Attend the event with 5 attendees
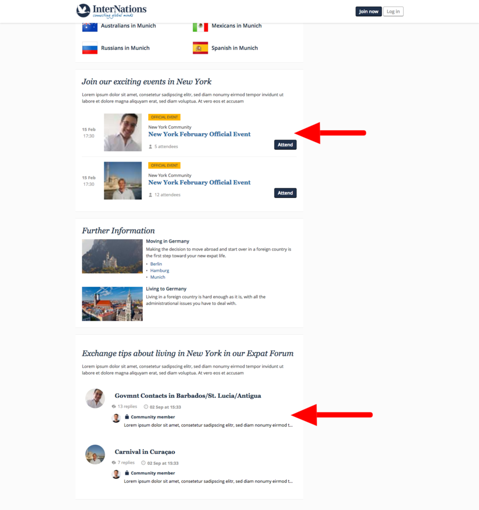 pyautogui.click(x=285, y=144)
